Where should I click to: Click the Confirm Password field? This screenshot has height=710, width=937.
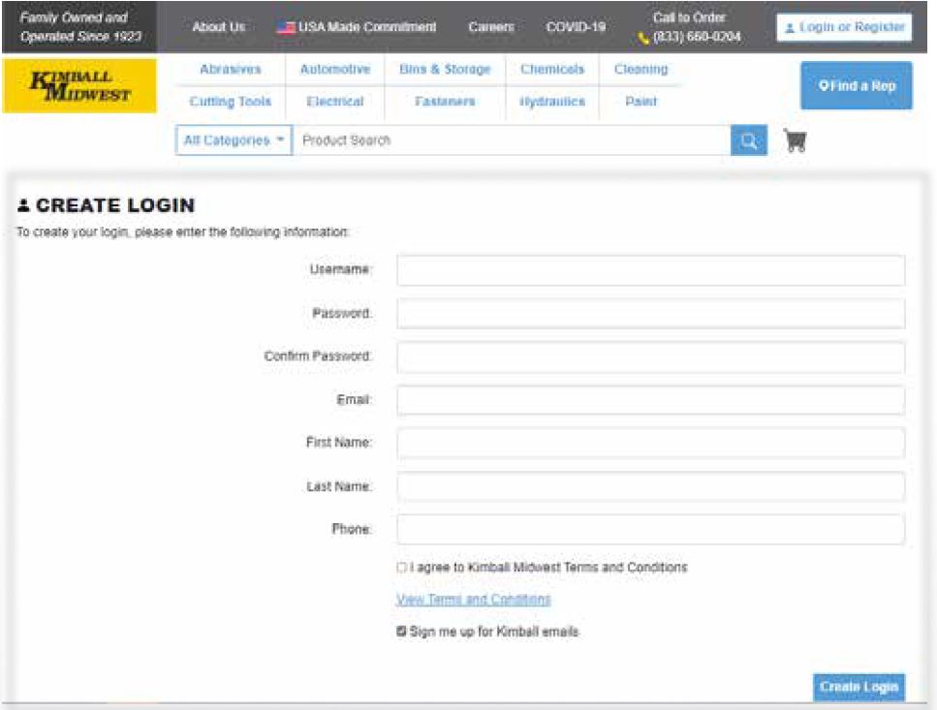pos(650,356)
